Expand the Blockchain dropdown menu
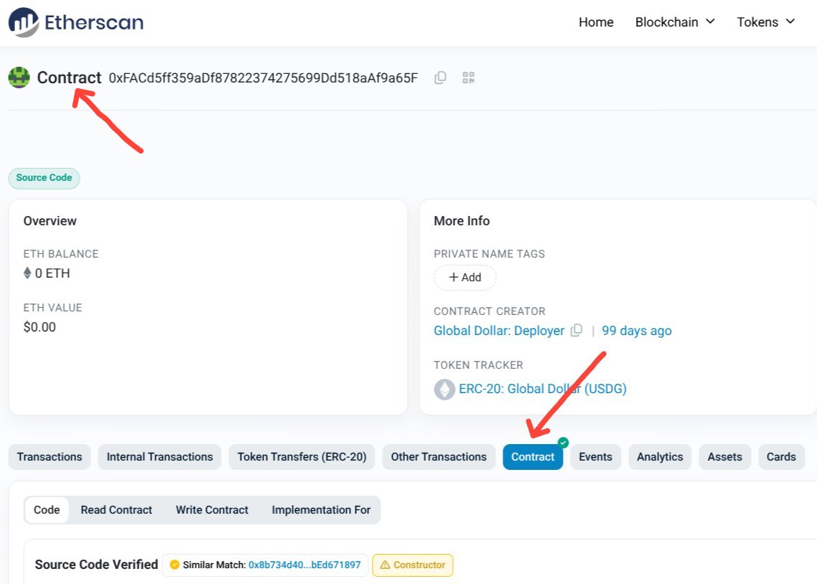The width and height of the screenshot is (817, 584). (675, 22)
